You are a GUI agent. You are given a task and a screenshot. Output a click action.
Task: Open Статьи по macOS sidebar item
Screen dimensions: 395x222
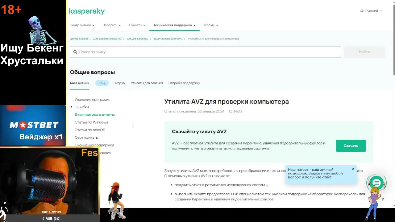click(x=90, y=130)
